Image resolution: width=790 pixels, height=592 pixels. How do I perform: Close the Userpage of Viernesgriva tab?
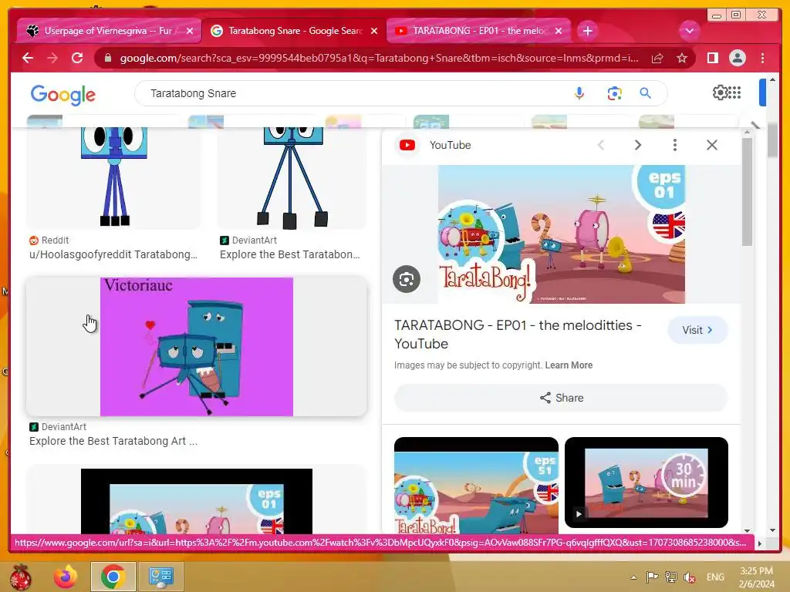click(x=190, y=31)
